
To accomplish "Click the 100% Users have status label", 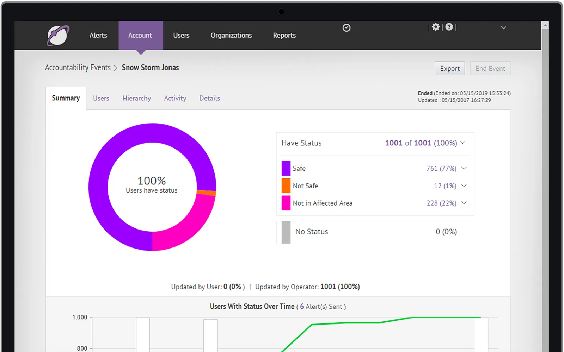I will point(152,185).
